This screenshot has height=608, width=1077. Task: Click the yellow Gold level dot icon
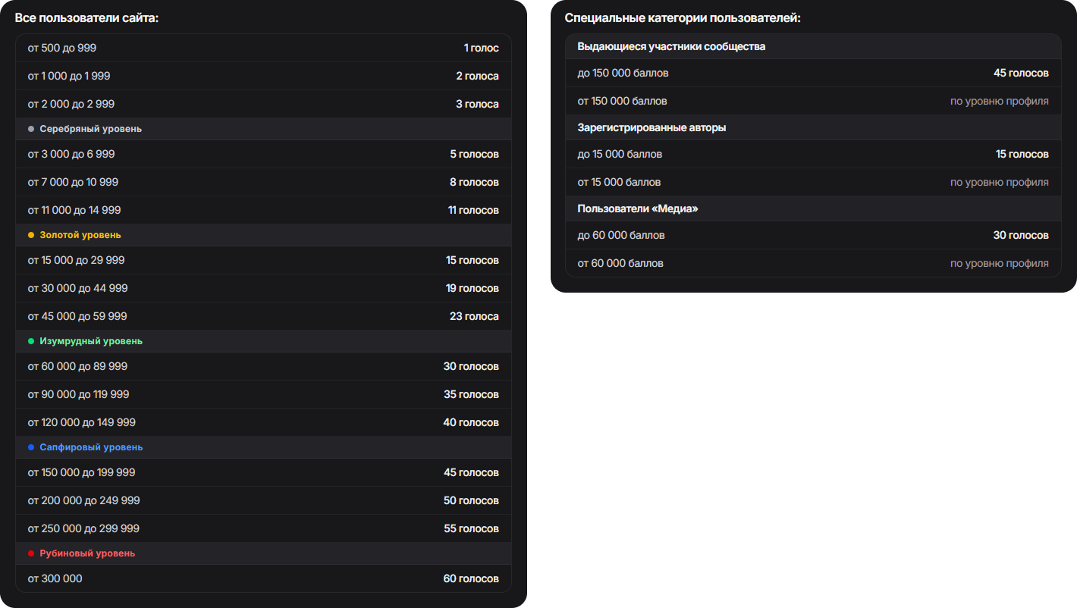click(x=31, y=235)
